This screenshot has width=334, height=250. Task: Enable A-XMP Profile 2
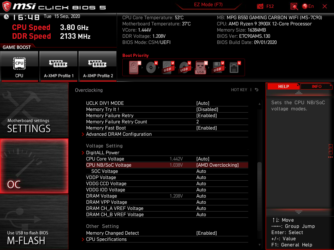tap(98, 66)
